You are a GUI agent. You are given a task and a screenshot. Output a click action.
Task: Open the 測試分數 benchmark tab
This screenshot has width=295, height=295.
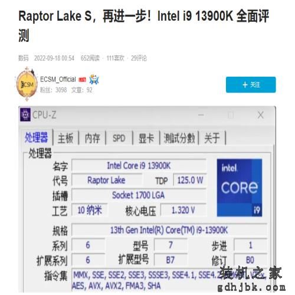coord(179,138)
